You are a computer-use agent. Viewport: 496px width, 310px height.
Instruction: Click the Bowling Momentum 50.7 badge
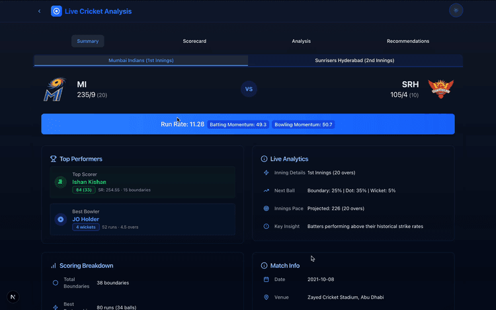[304, 124]
